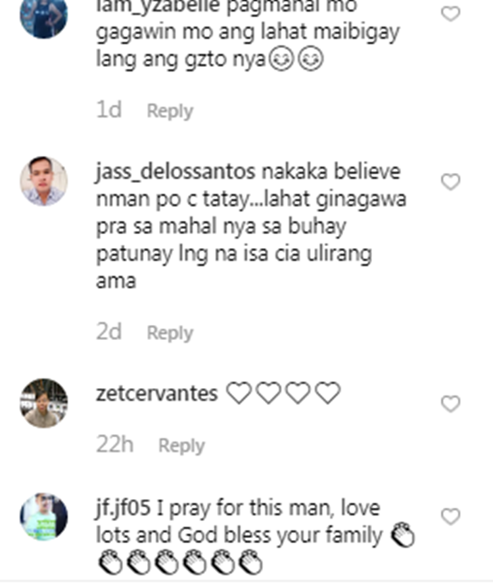
Task: Open the iam_yzabelle username mention
Action: click(158, 7)
